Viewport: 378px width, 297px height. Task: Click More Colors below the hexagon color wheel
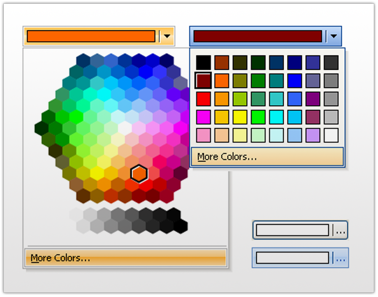point(61,258)
